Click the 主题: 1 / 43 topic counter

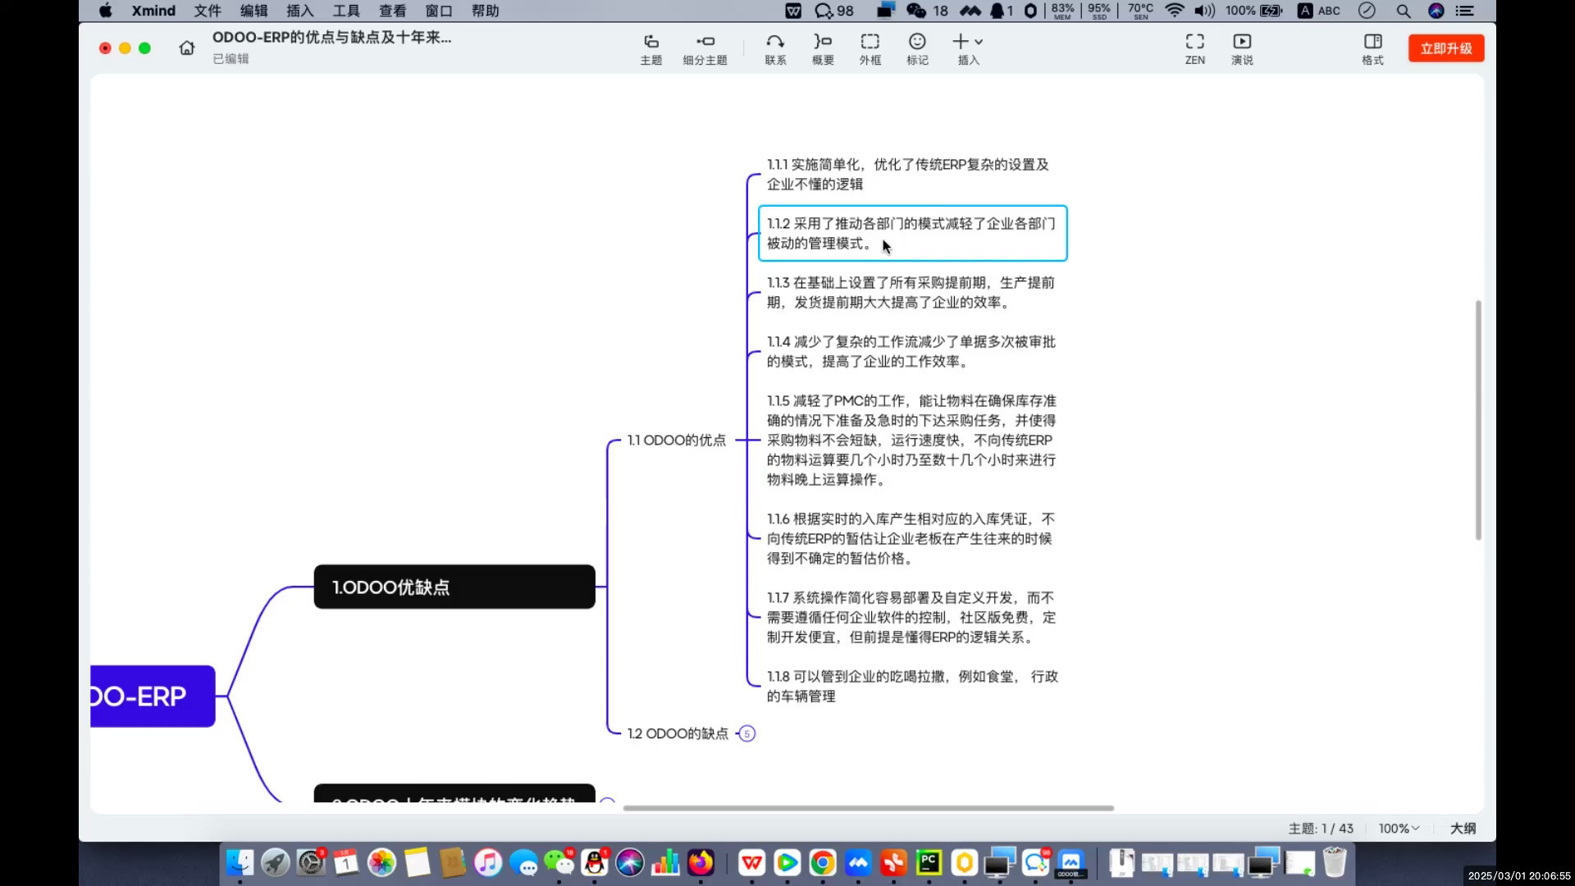1321,829
